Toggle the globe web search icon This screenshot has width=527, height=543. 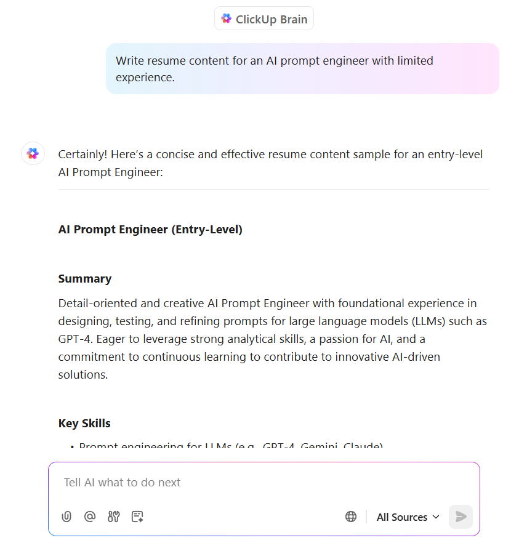tap(351, 517)
